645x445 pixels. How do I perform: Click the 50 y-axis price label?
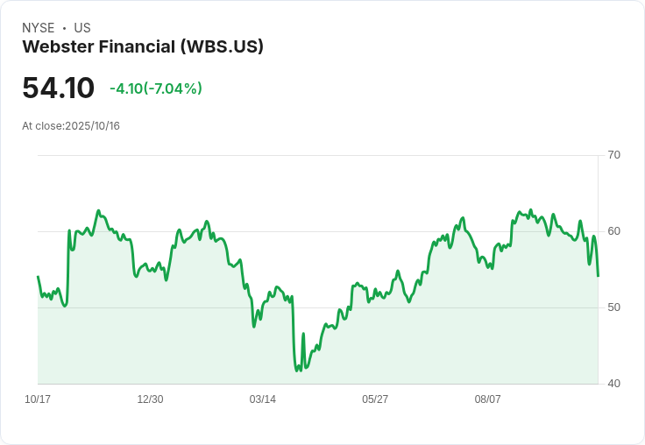coord(613,307)
